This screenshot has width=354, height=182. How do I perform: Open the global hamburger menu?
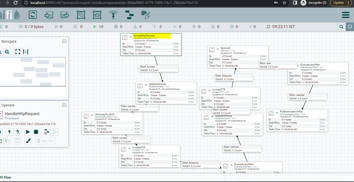[346, 15]
